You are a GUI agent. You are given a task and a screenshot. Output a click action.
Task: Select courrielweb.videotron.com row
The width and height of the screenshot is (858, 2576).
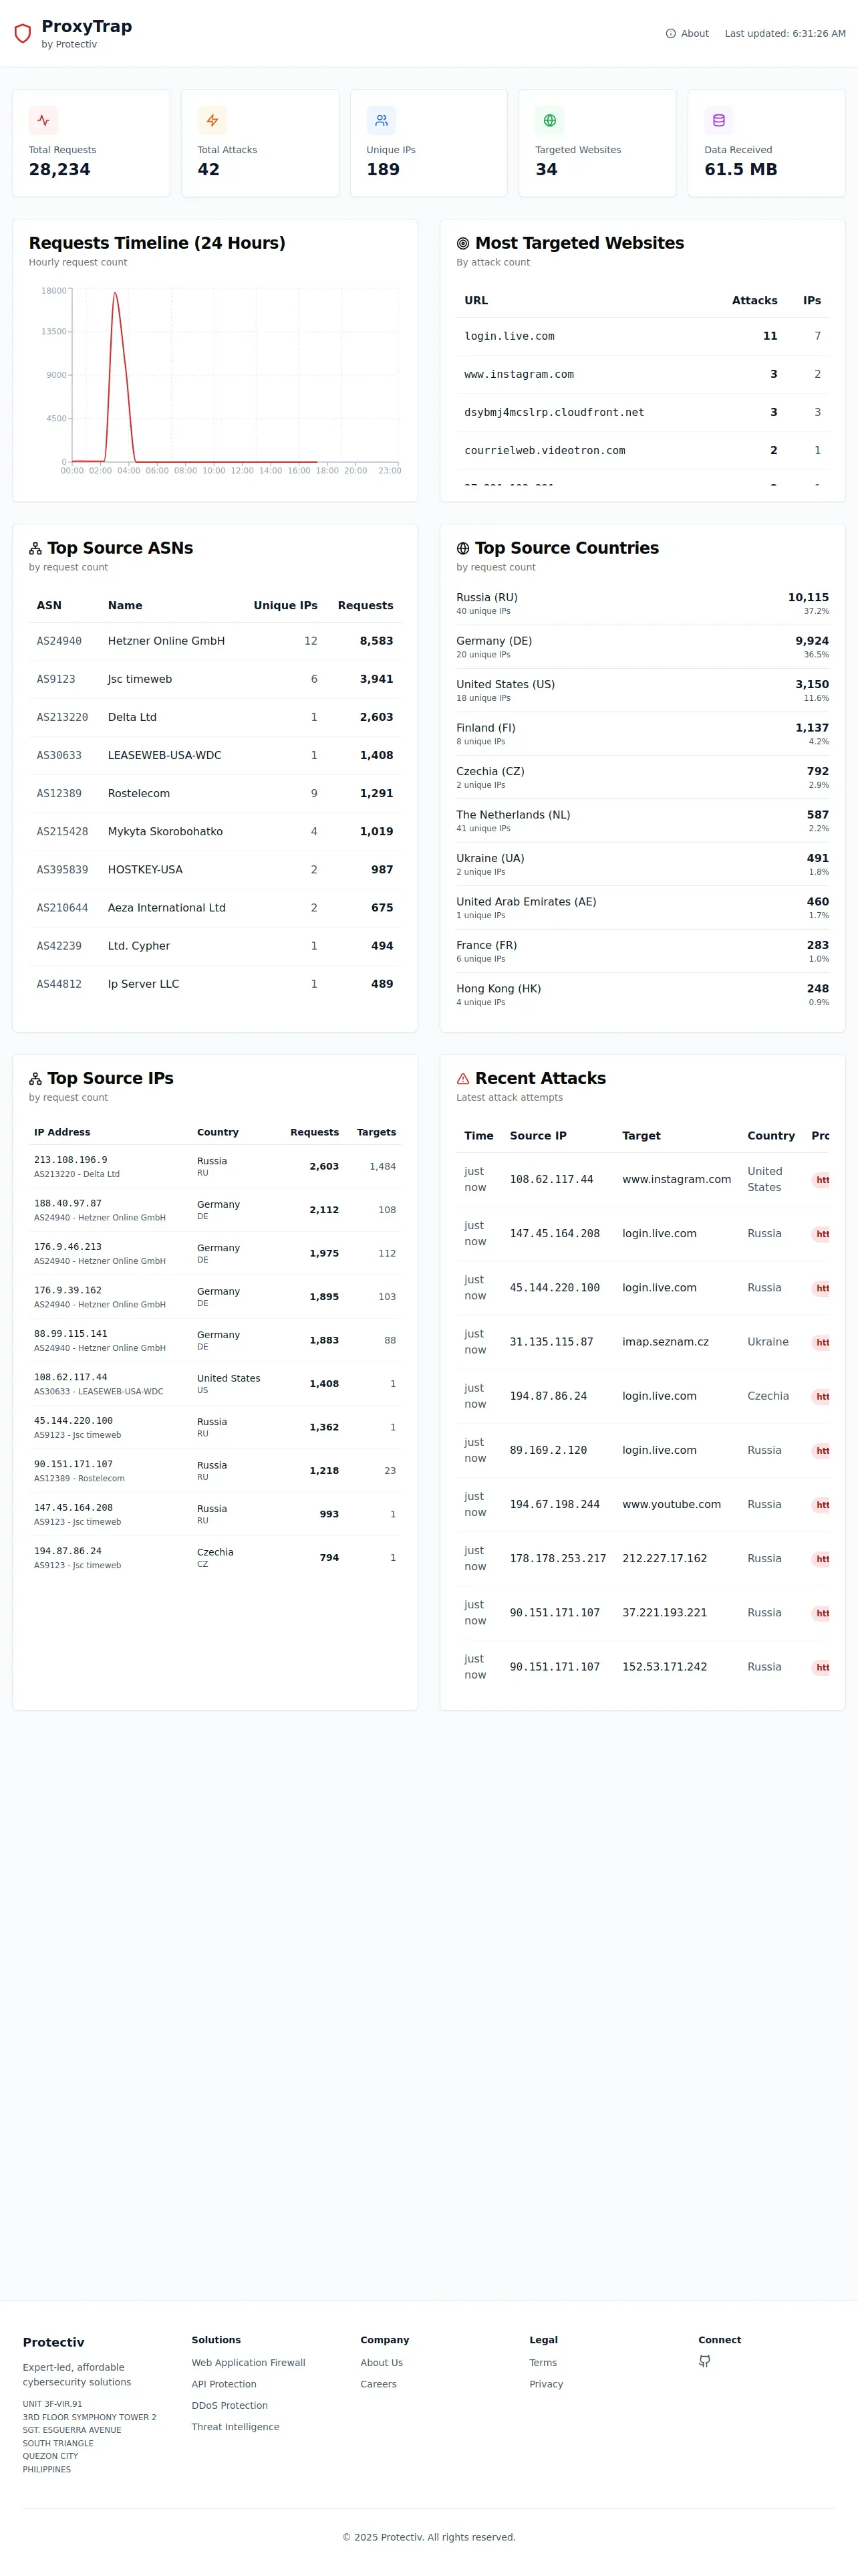point(642,450)
